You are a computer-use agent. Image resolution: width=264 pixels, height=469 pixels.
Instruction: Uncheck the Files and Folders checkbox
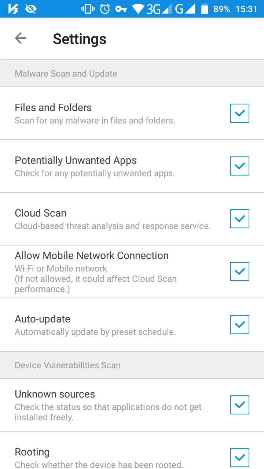pos(240,113)
